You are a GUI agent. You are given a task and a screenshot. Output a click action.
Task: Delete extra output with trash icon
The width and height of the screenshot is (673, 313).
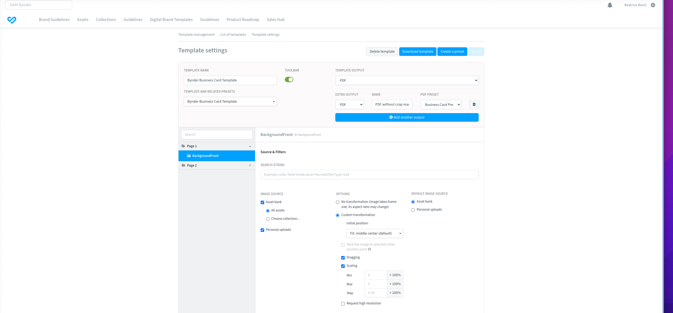tap(474, 105)
